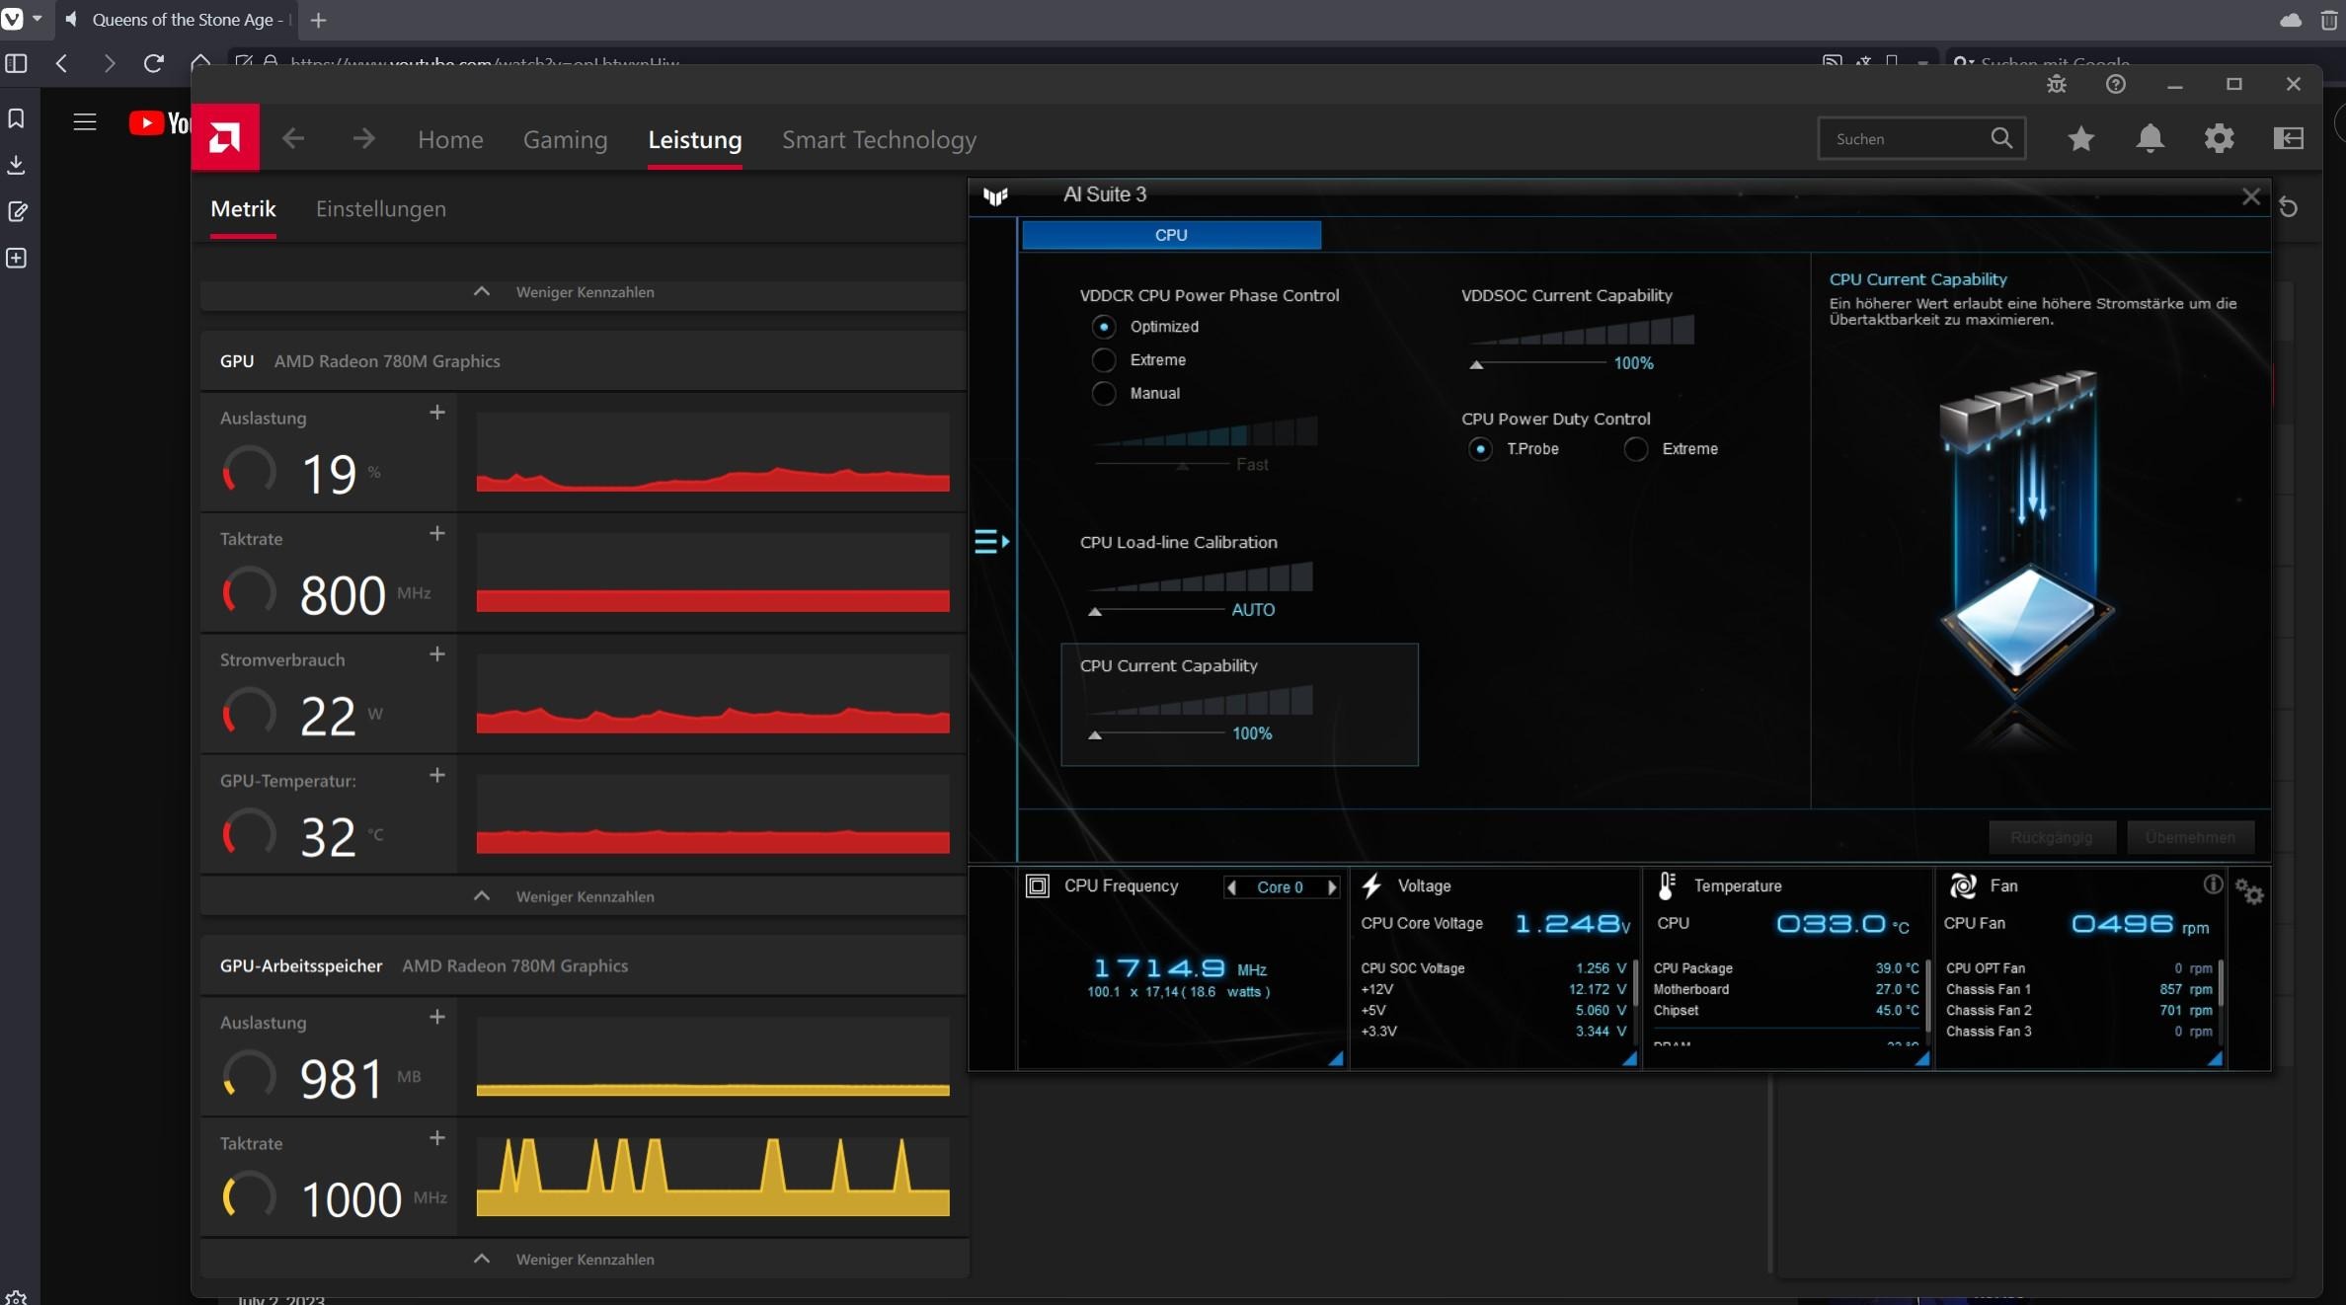Adjust the CPU Load-line Calibration slider
The height and width of the screenshot is (1305, 2346).
tap(1095, 611)
